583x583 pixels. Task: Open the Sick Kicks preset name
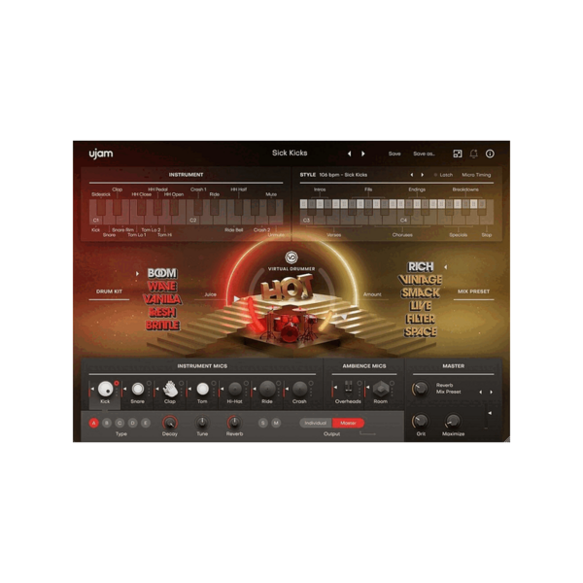(x=290, y=153)
